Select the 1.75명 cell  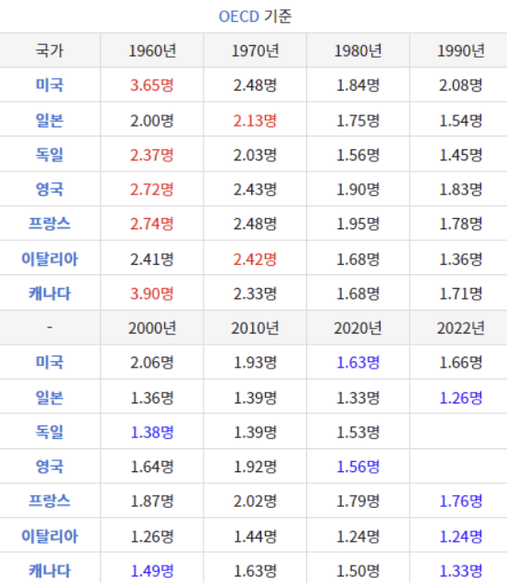[358, 120]
